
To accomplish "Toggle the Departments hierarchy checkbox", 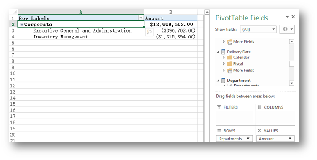I will click(x=229, y=85).
